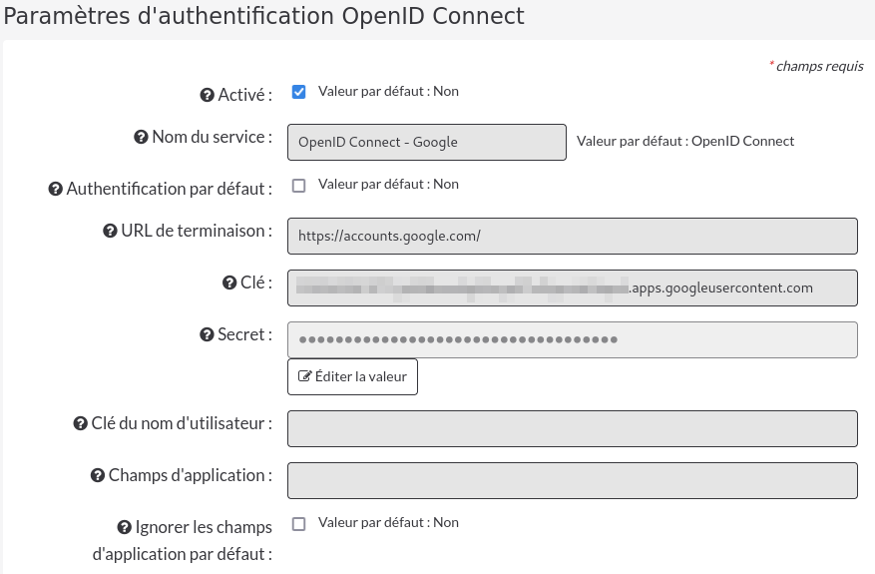The height and width of the screenshot is (574, 875).
Task: Click the Champs d'application input
Action: tap(573, 481)
